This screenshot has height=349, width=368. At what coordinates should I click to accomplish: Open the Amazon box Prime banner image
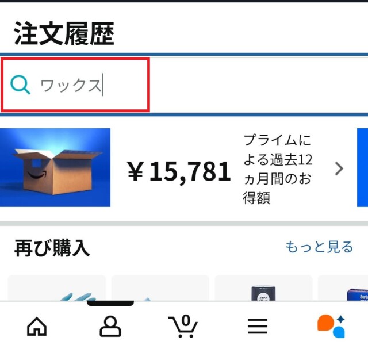tap(55, 167)
